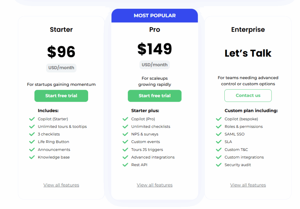
Task: Click the checkmark beside Security audit
Action: pyautogui.click(x=219, y=165)
